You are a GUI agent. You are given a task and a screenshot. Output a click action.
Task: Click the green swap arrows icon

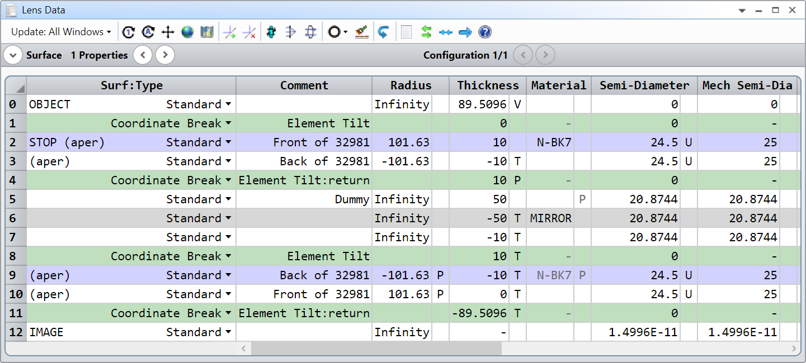coord(426,32)
